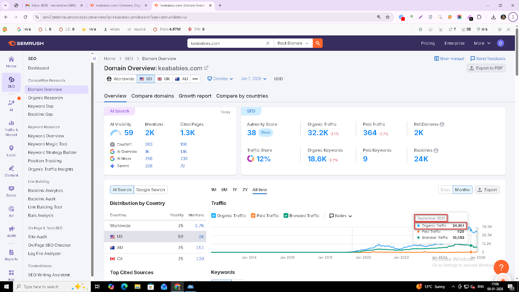Open the Ad sidebar section
The height and width of the screenshot is (292, 519).
pos(11,211)
